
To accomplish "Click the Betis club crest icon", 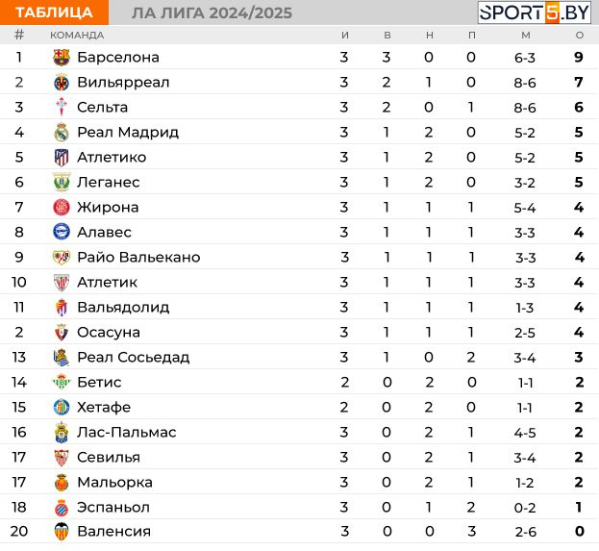I will [x=62, y=383].
